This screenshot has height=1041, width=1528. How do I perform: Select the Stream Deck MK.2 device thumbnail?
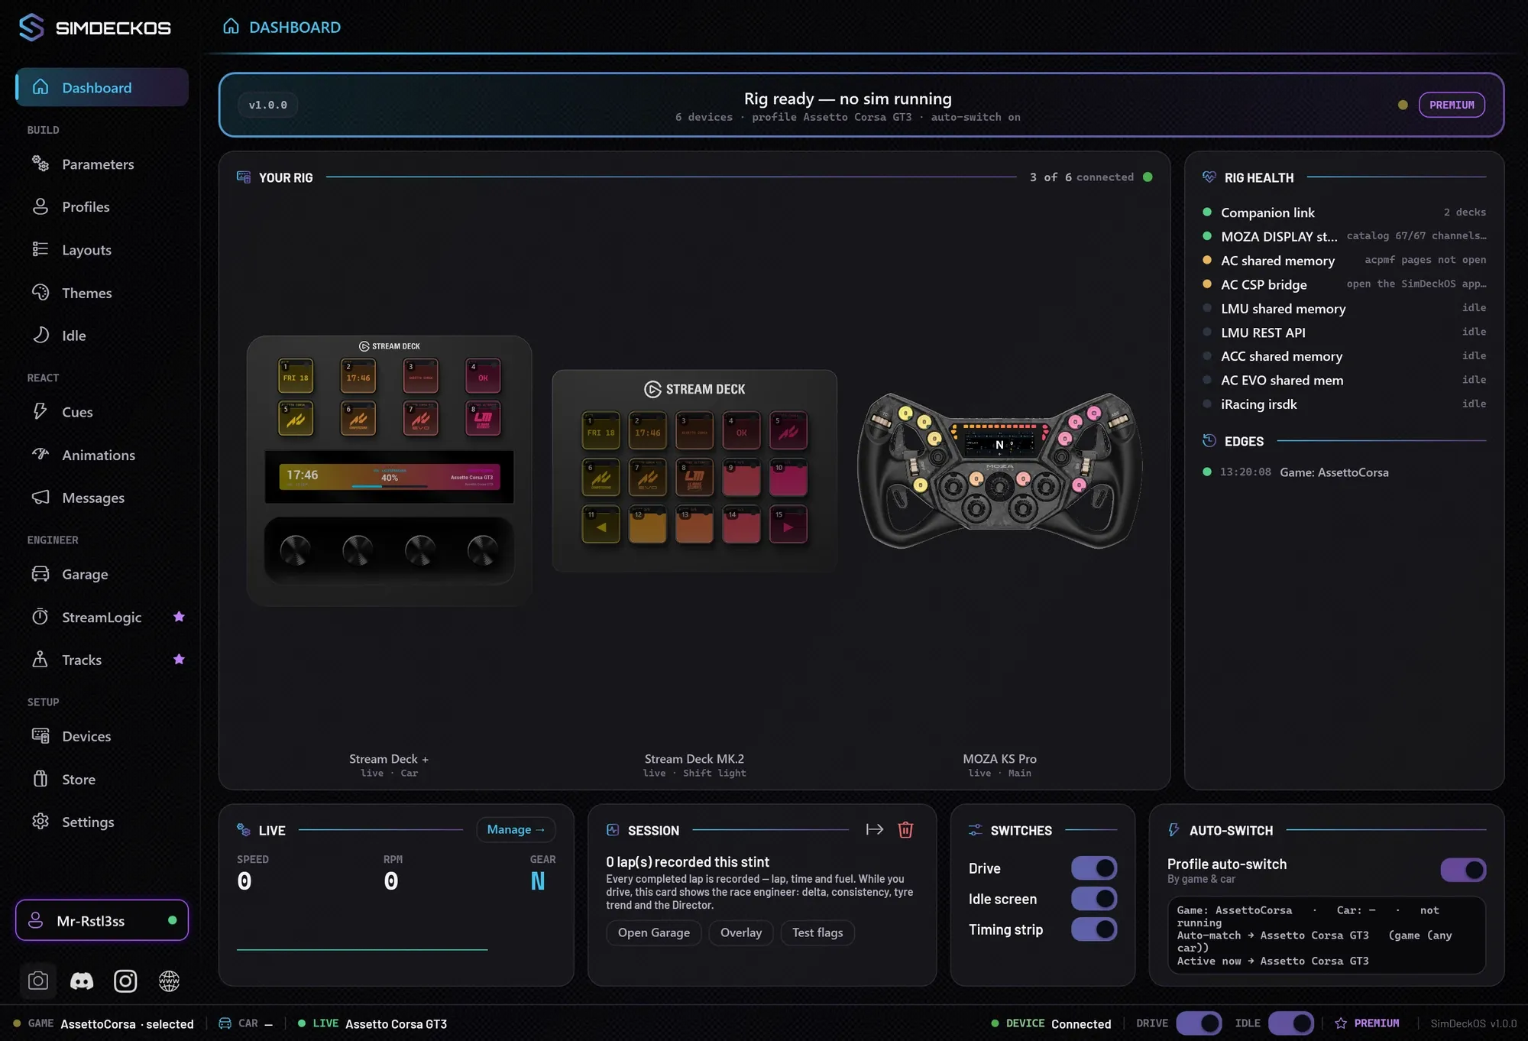[x=694, y=471]
